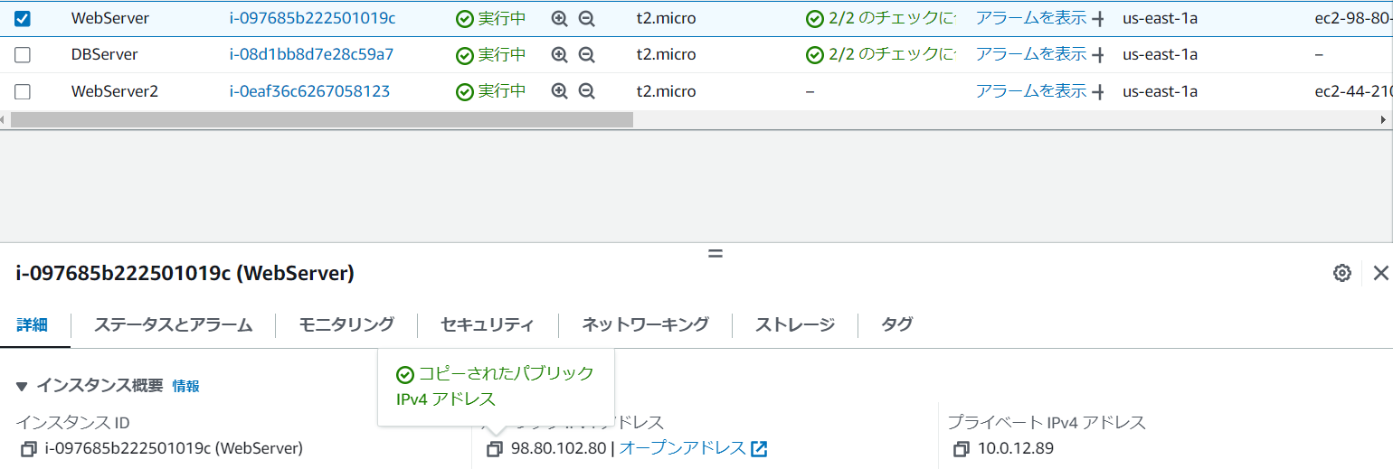Image resolution: width=1393 pixels, height=469 pixels.
Task: Switch to タグ tab
Action: [896, 324]
